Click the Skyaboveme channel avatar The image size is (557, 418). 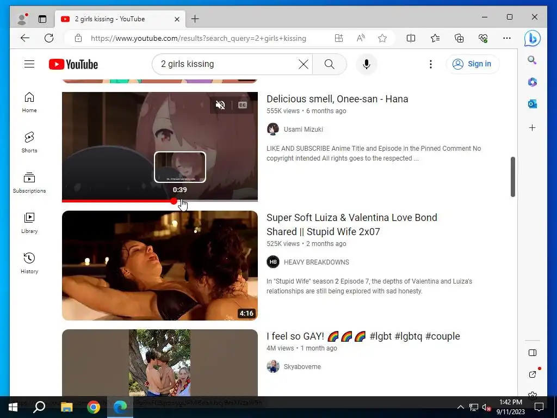[x=273, y=366]
